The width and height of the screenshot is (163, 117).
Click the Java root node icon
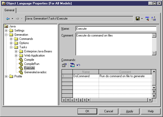[x=6, y=26]
